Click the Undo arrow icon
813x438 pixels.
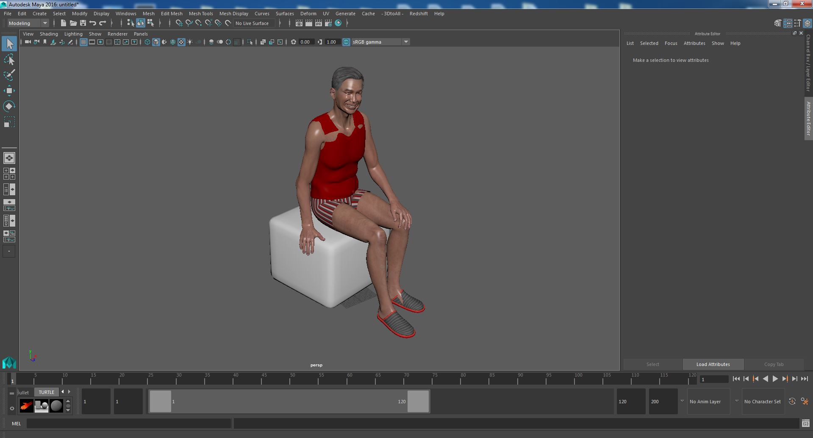[93, 23]
